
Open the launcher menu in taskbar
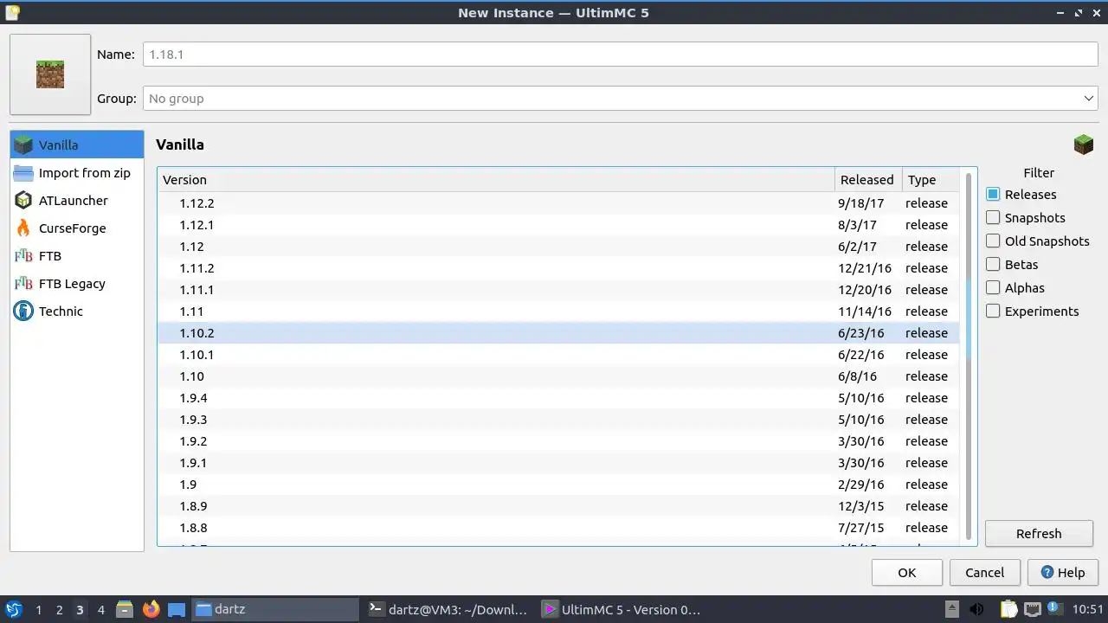pos(14,609)
